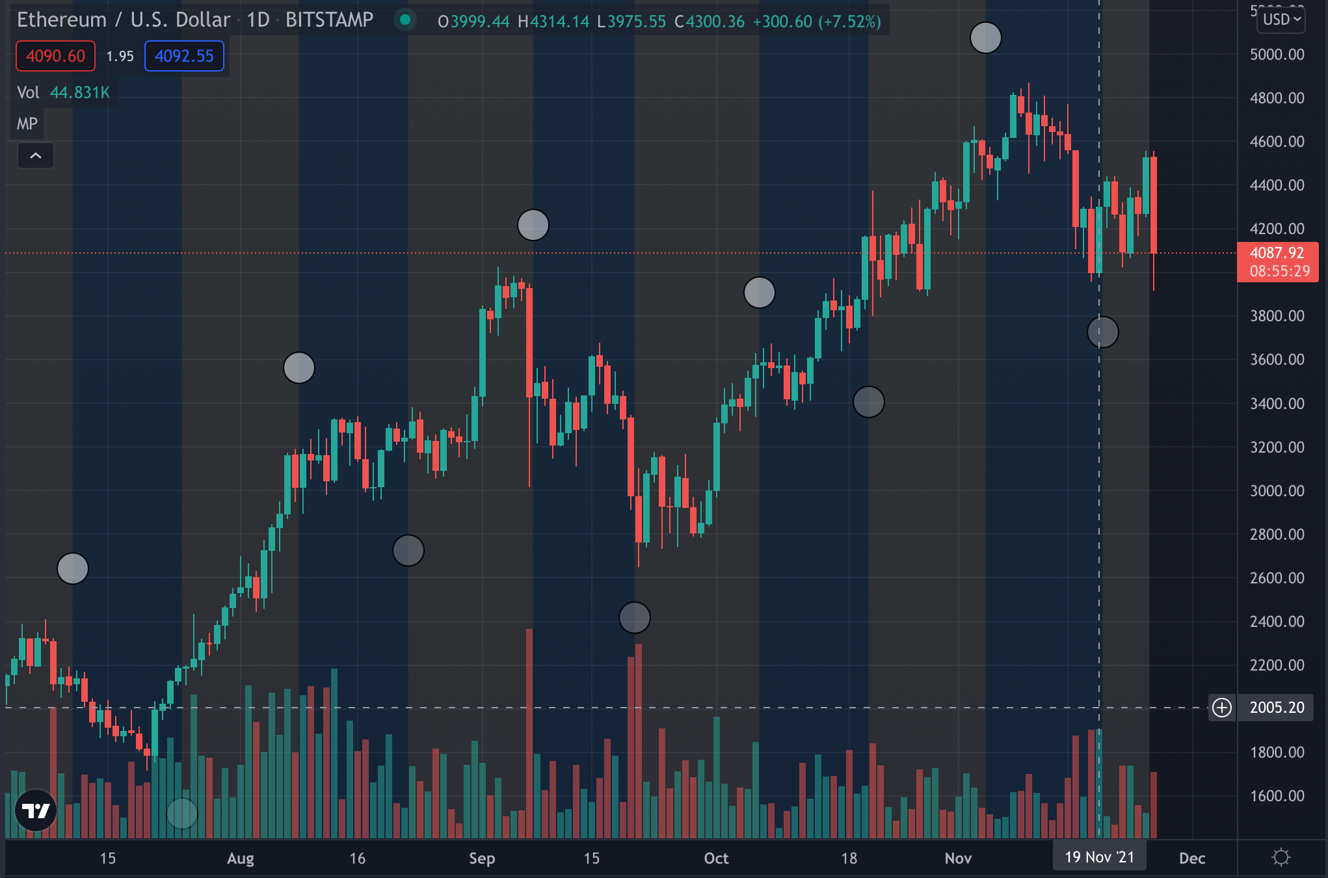Select new moon marker on the 19 Nov crosshair

(x=1103, y=332)
